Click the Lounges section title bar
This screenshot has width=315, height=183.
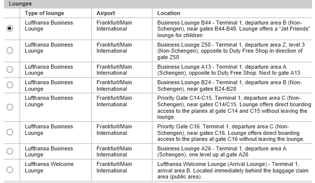(x=158, y=4)
